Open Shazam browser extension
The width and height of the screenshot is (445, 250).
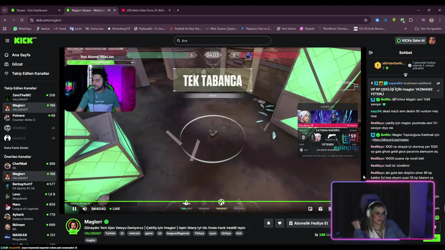coord(377,20)
